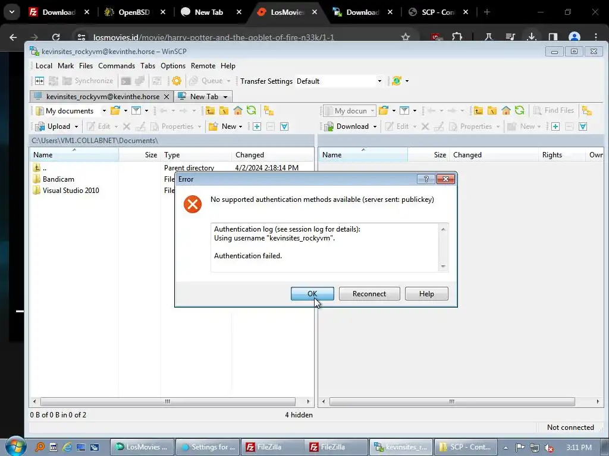Click the compare directories icon left of Synchronize
The width and height of the screenshot is (609, 456).
(53, 81)
